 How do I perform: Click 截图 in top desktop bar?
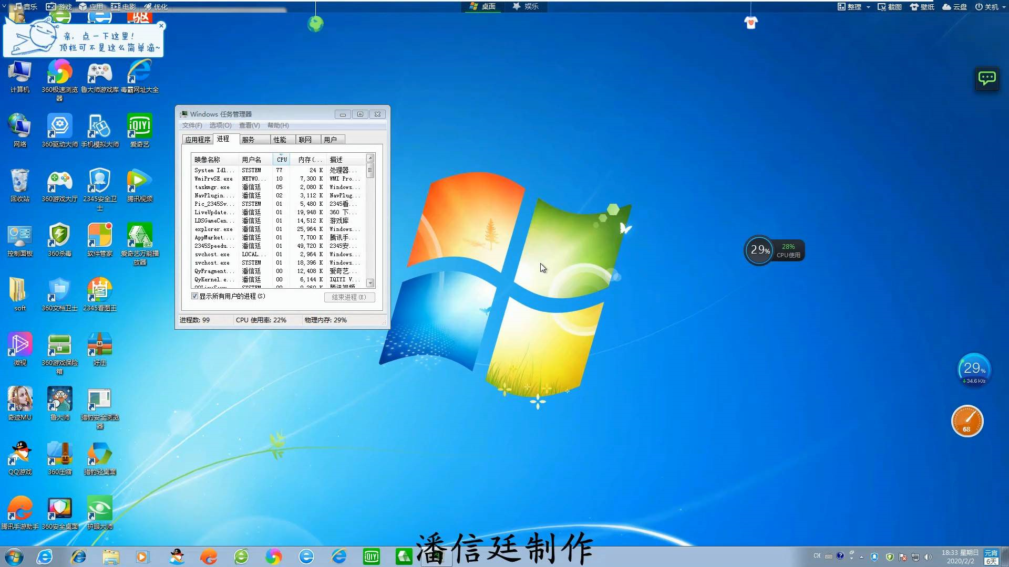tap(890, 7)
